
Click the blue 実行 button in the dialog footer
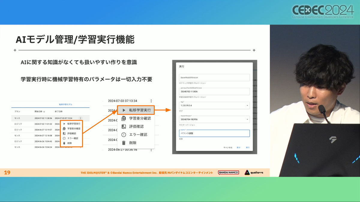tap(247, 148)
